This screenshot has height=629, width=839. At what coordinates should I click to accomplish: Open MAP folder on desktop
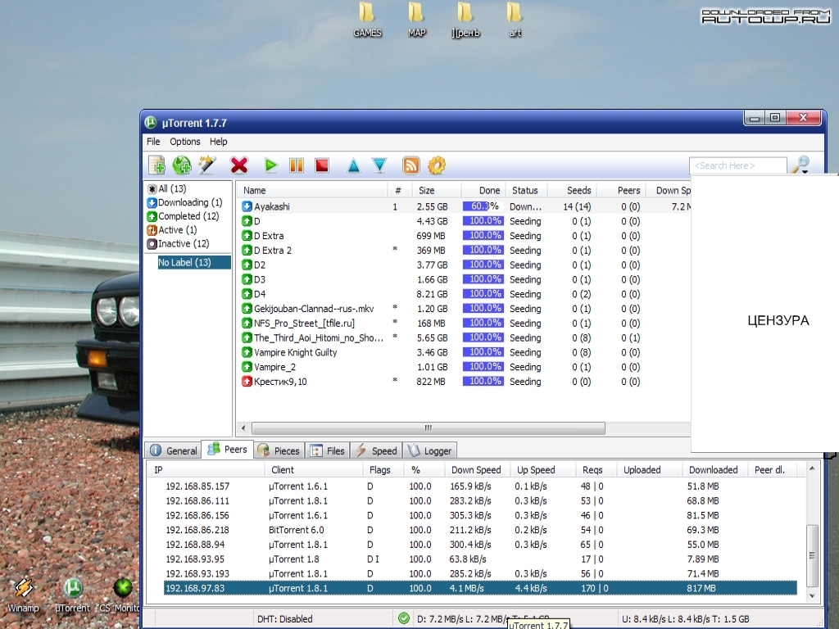coord(416,20)
